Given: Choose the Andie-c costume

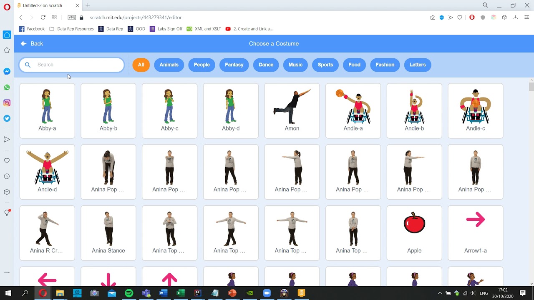Looking at the screenshot, I should (476, 110).
